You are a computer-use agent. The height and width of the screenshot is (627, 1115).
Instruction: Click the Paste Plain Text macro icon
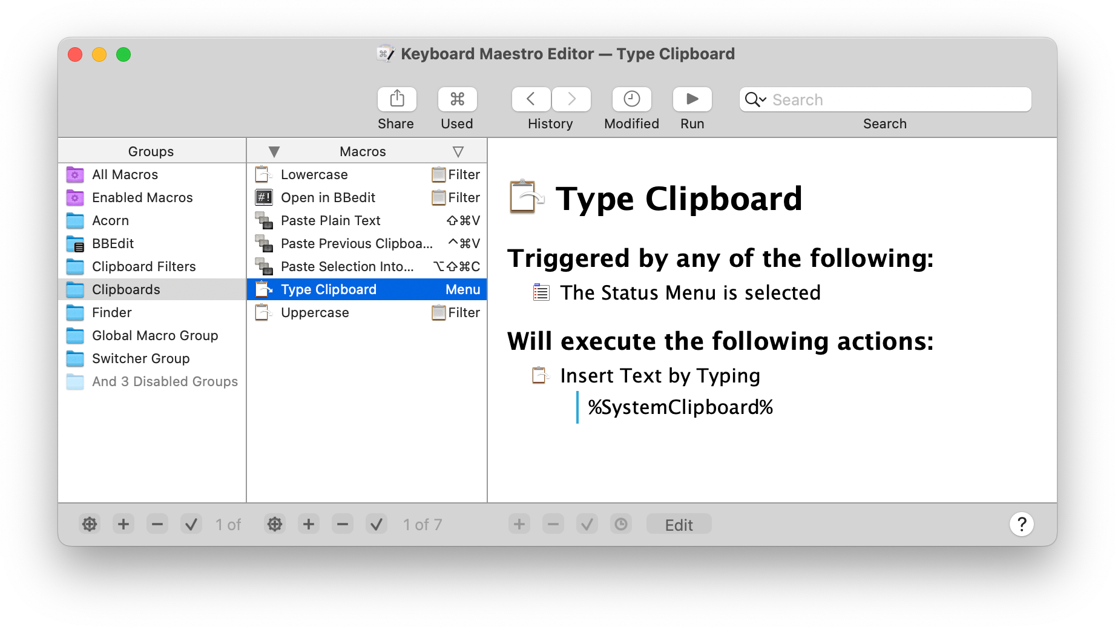point(263,220)
